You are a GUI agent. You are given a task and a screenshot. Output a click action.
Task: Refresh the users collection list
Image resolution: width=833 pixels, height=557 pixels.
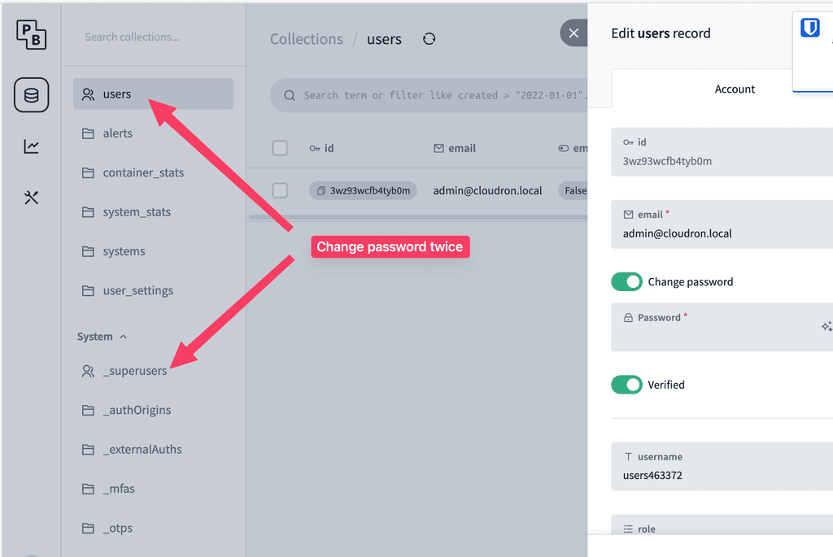click(x=430, y=39)
